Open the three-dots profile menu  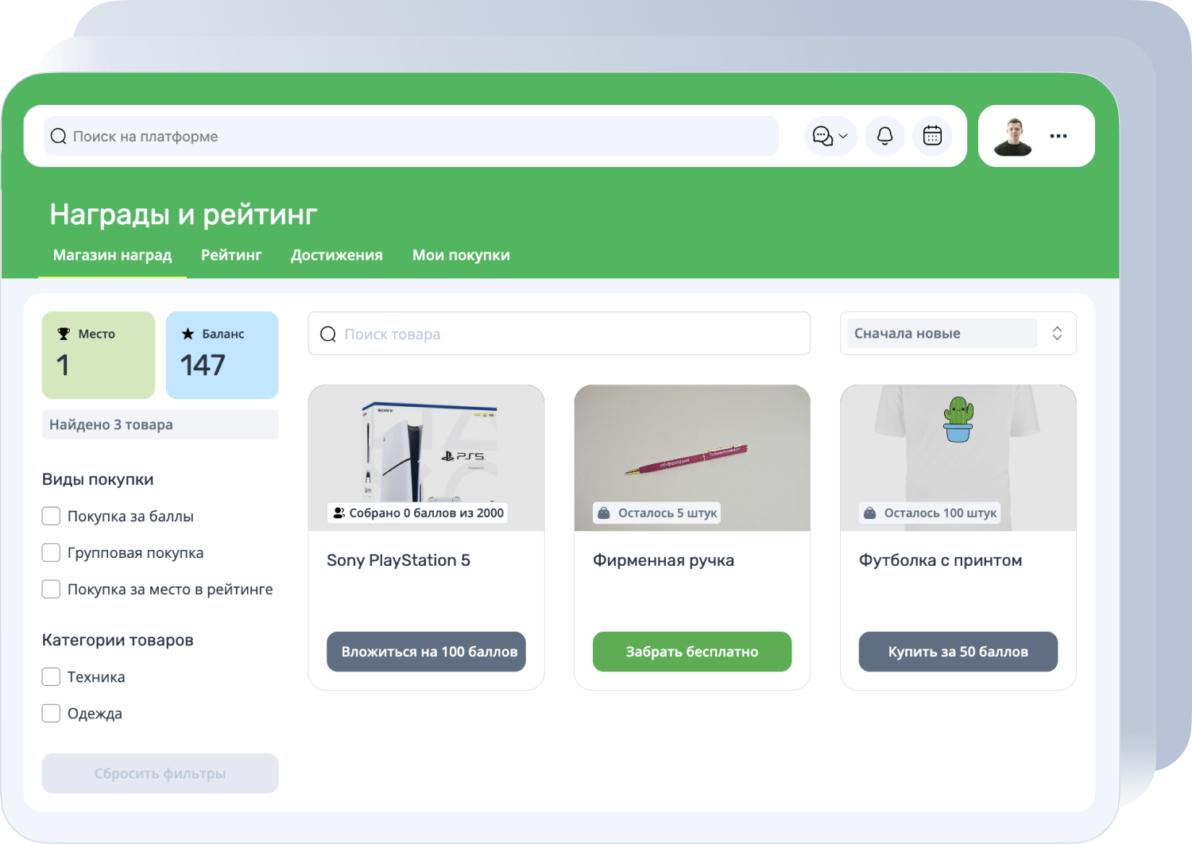pyautogui.click(x=1058, y=136)
